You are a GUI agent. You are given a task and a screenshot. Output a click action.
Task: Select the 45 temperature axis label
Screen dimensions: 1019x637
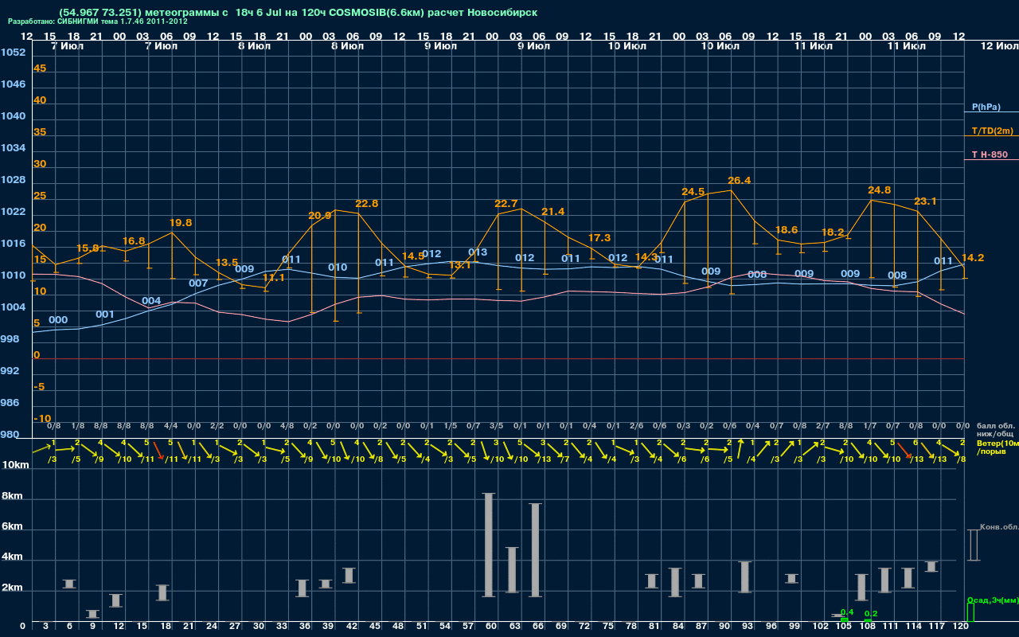click(40, 68)
